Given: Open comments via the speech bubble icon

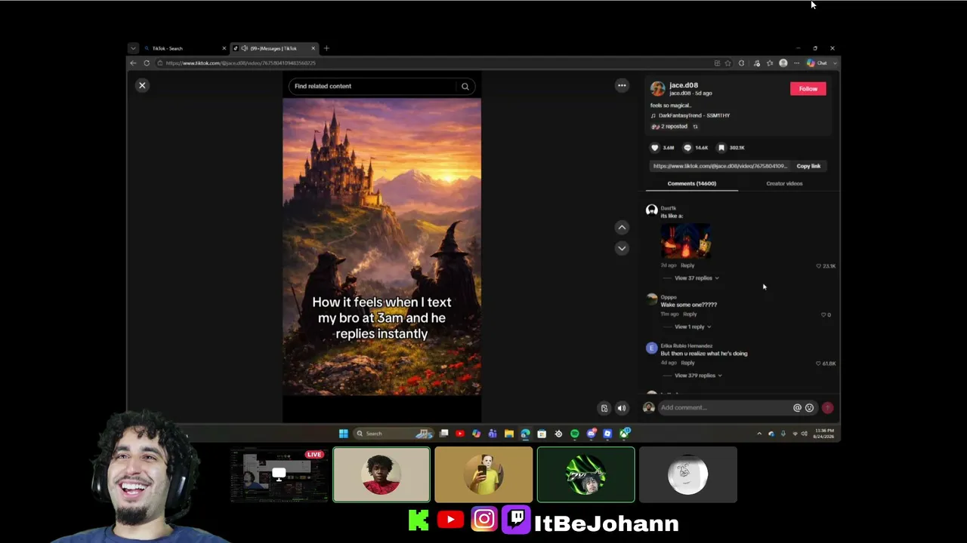Looking at the screenshot, I should (687, 148).
